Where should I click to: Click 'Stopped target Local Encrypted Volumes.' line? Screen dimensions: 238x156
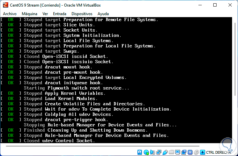tap(75, 77)
